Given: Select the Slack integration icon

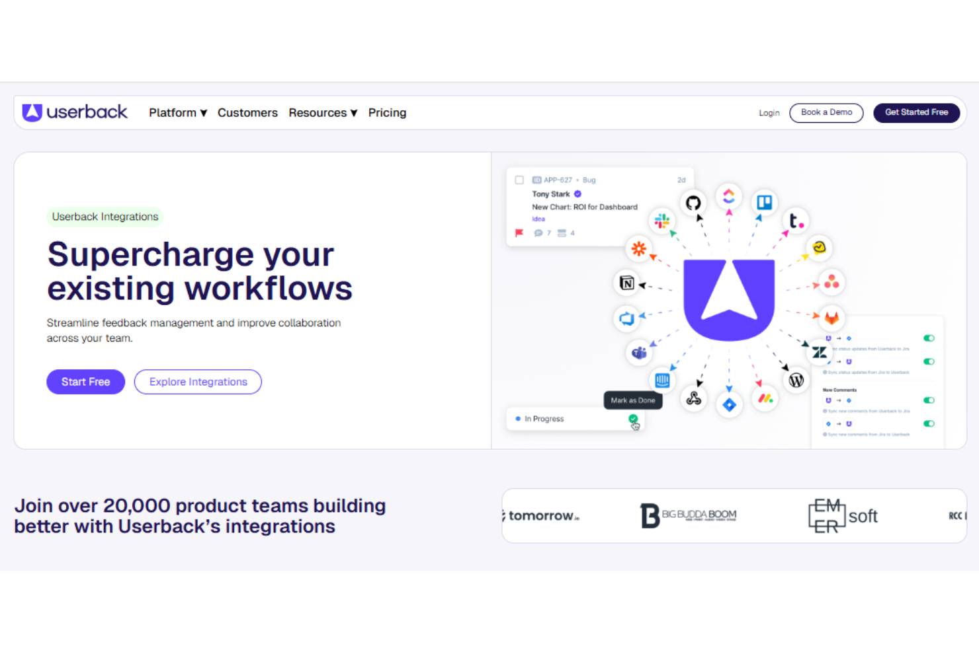Looking at the screenshot, I should (661, 221).
